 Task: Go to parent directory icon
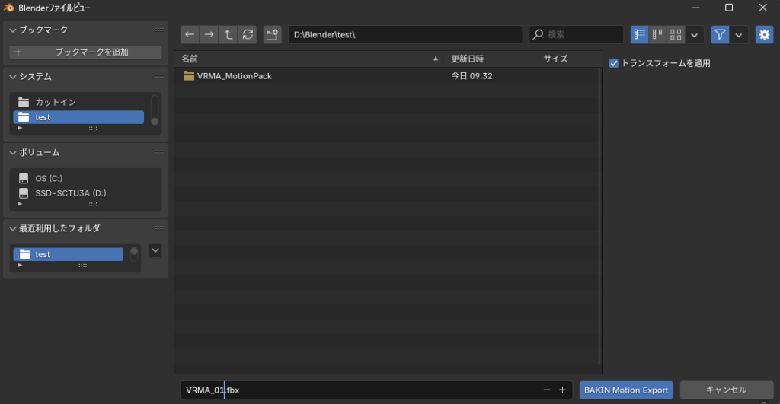(229, 35)
